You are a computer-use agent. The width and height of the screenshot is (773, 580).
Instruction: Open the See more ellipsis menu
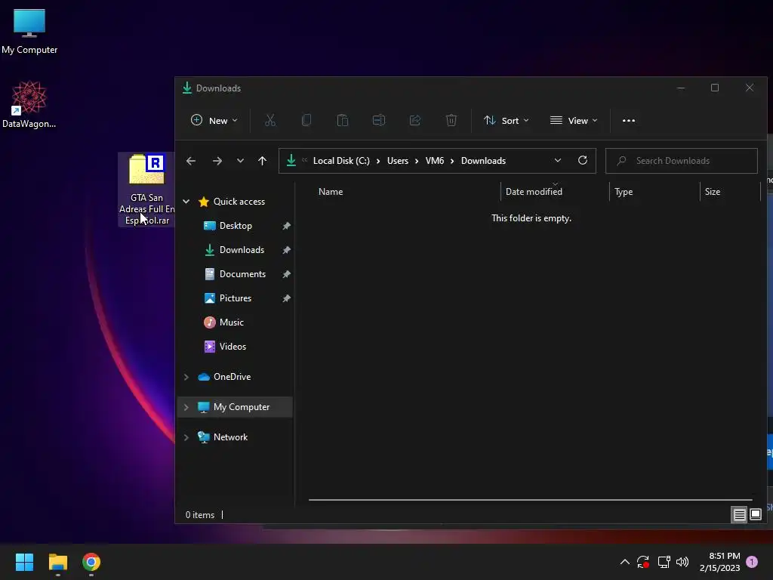point(629,120)
